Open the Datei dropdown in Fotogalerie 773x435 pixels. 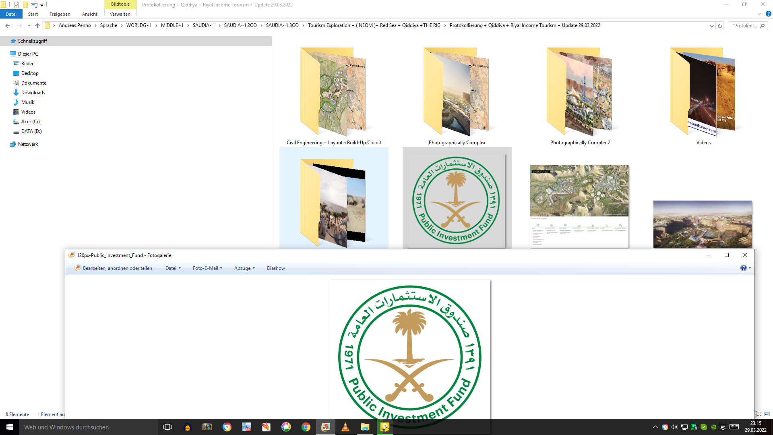173,268
